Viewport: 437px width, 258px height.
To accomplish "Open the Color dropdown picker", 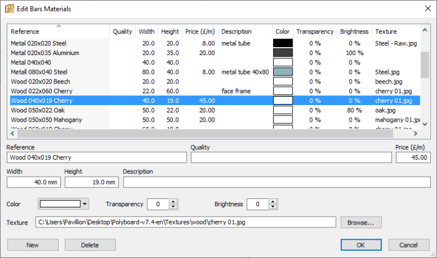I will (x=85, y=204).
